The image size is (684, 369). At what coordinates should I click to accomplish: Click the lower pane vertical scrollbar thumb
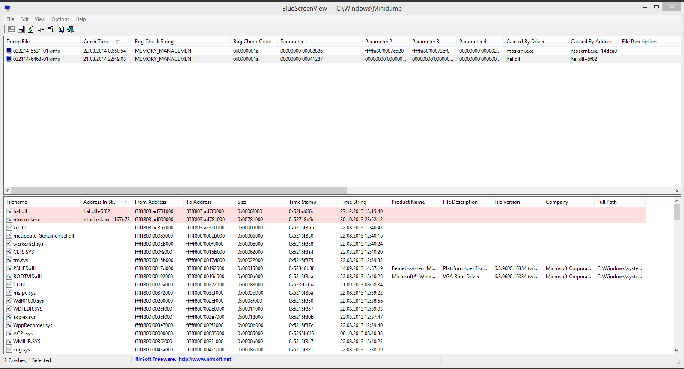click(x=677, y=212)
